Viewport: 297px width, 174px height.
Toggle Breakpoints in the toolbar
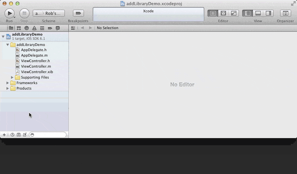78,13
